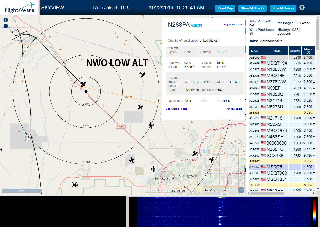Select the MSQT963 aircraft row

[x=282, y=173]
